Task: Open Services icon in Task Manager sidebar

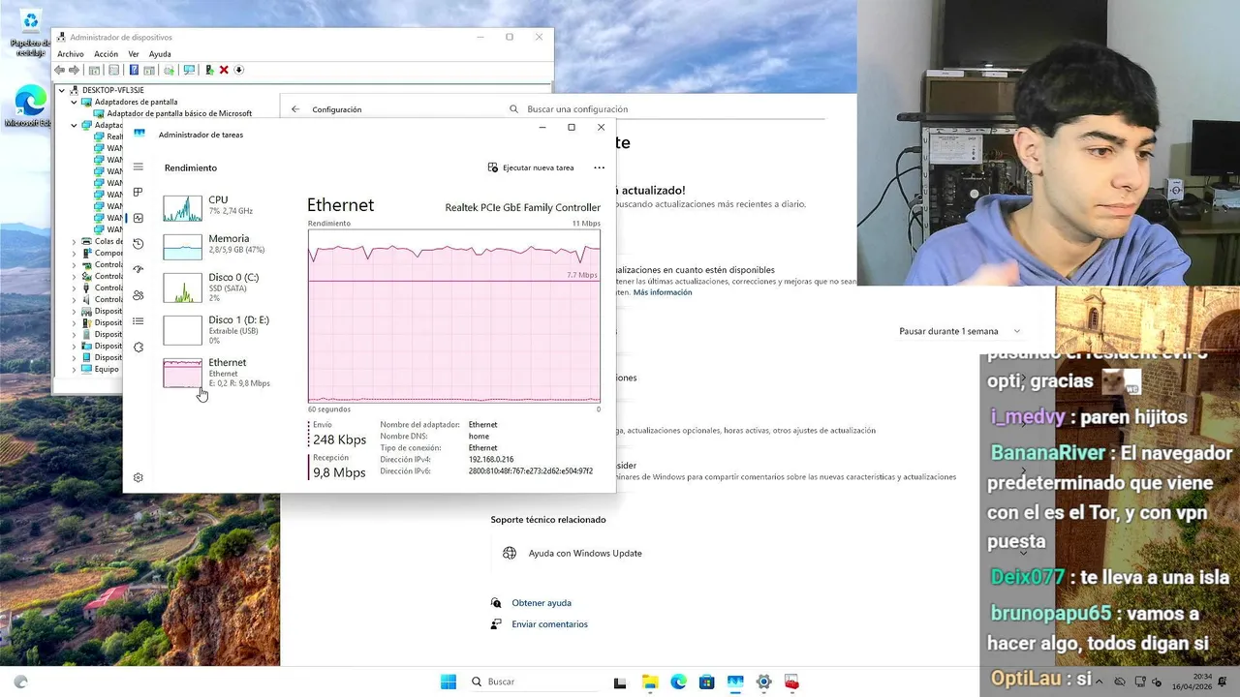Action: tap(139, 348)
